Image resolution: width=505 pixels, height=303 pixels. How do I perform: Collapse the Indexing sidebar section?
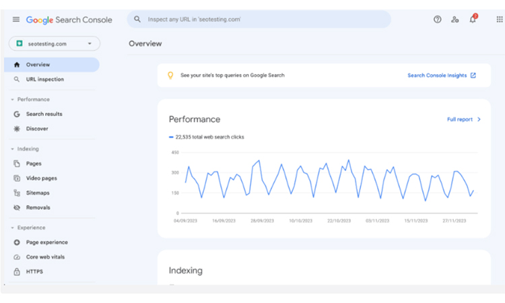click(12, 149)
